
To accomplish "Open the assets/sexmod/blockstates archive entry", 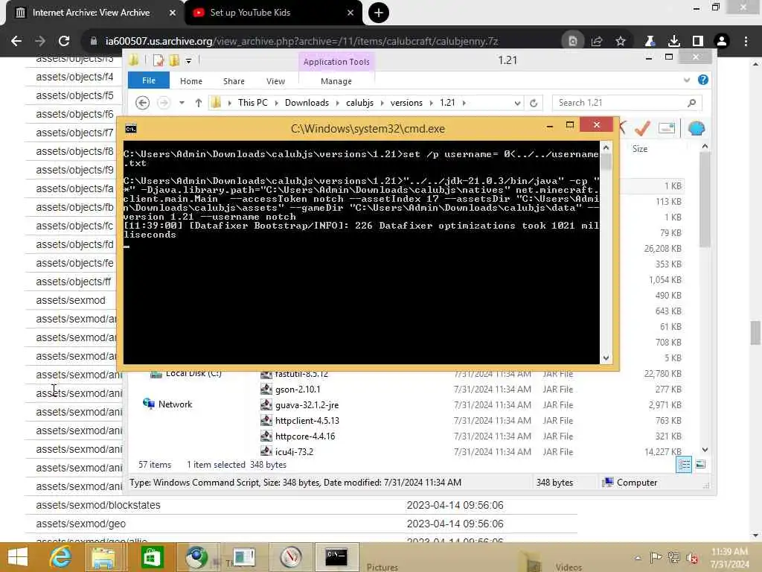I will (98, 506).
